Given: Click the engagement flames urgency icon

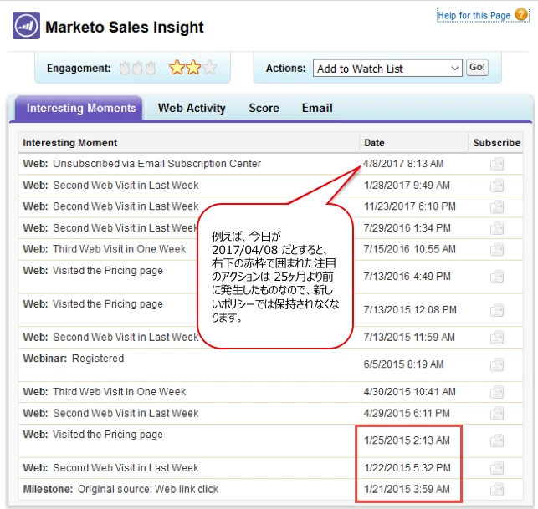Looking at the screenshot, I should click(137, 68).
